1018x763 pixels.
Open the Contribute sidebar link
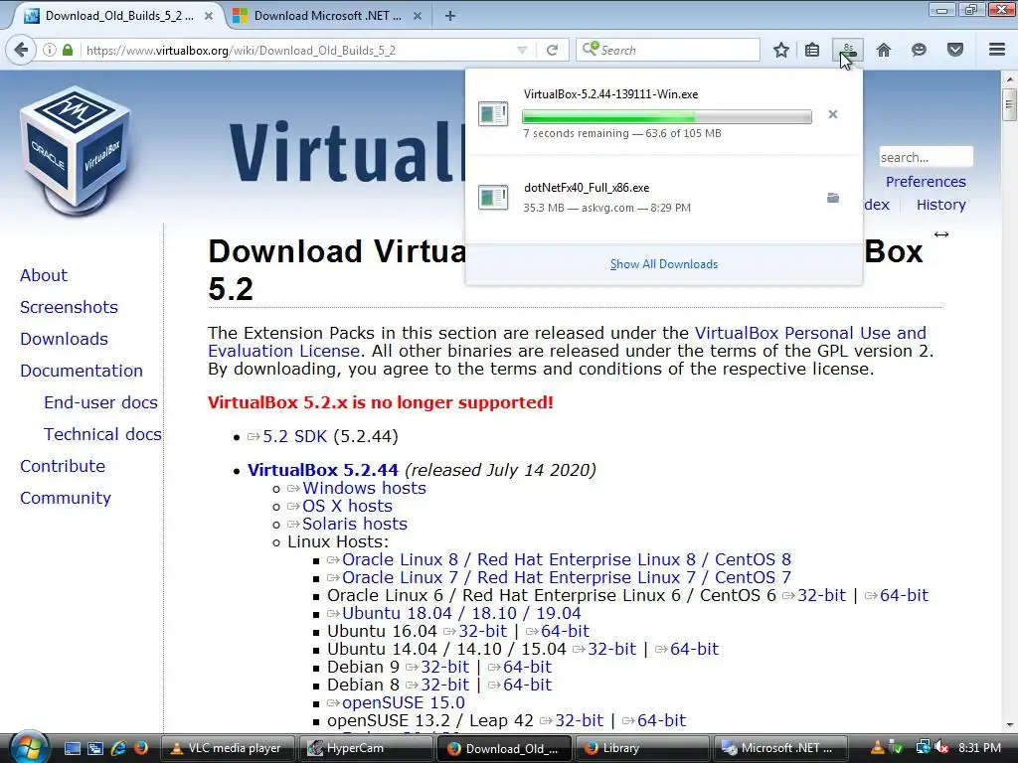[x=63, y=466]
